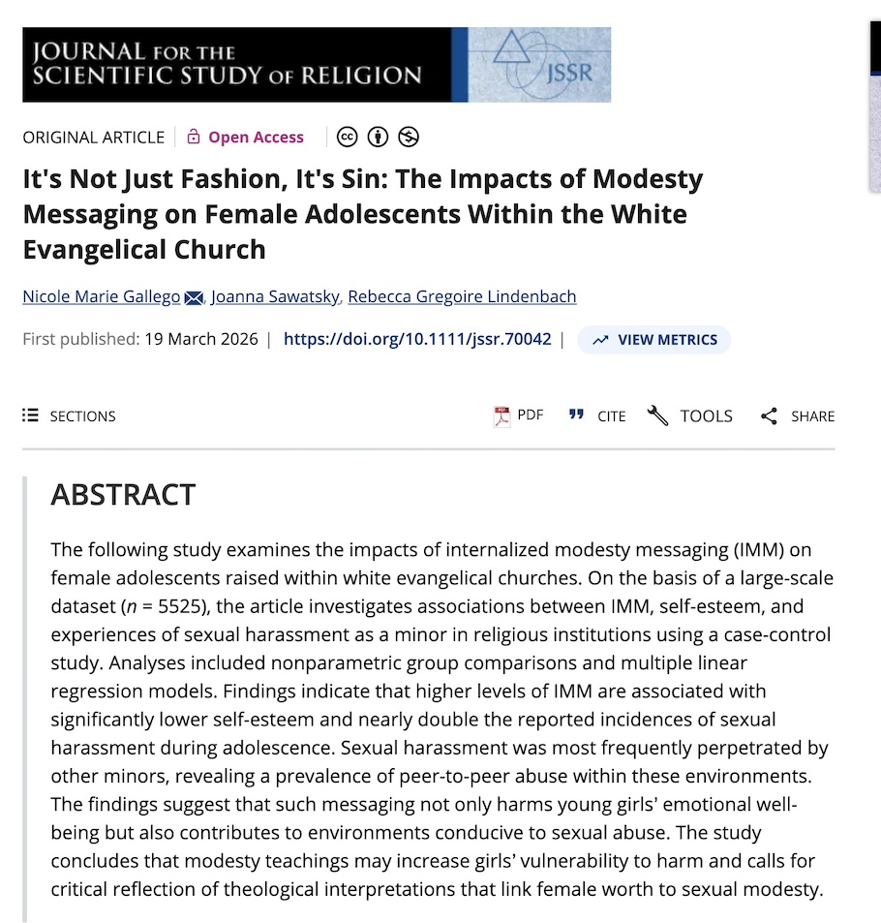The image size is (881, 923).
Task: Open author Nicole Marie Gallego's details
Action: click(x=101, y=296)
